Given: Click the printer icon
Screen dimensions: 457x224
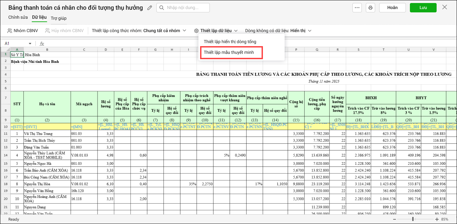Looking at the screenshot, I should 370,8.
